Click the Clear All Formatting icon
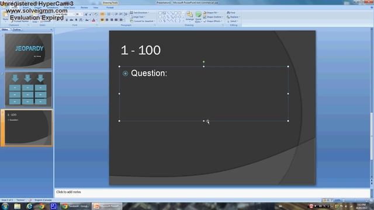This screenshot has width=374, height=210. pyautogui.click(x=95, y=14)
